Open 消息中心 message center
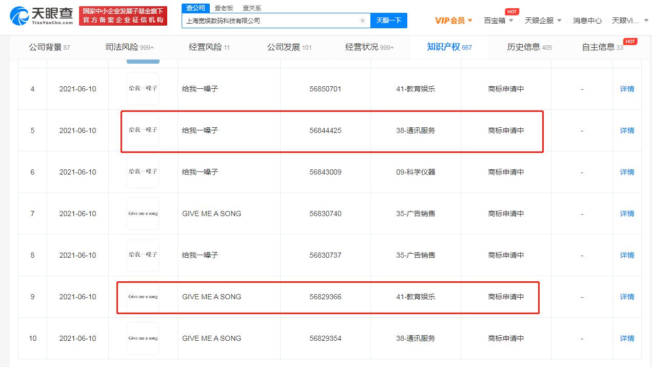This screenshot has width=652, height=367. tap(587, 21)
